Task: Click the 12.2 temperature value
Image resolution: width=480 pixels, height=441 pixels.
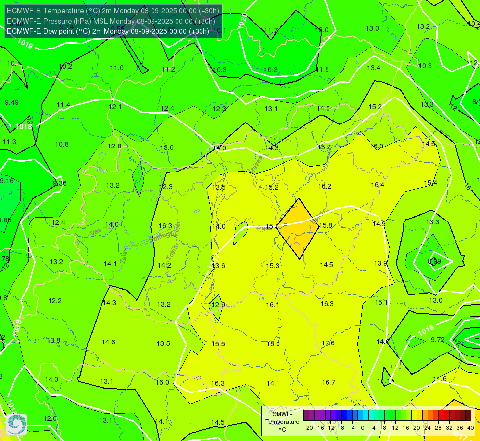Action: point(55,301)
